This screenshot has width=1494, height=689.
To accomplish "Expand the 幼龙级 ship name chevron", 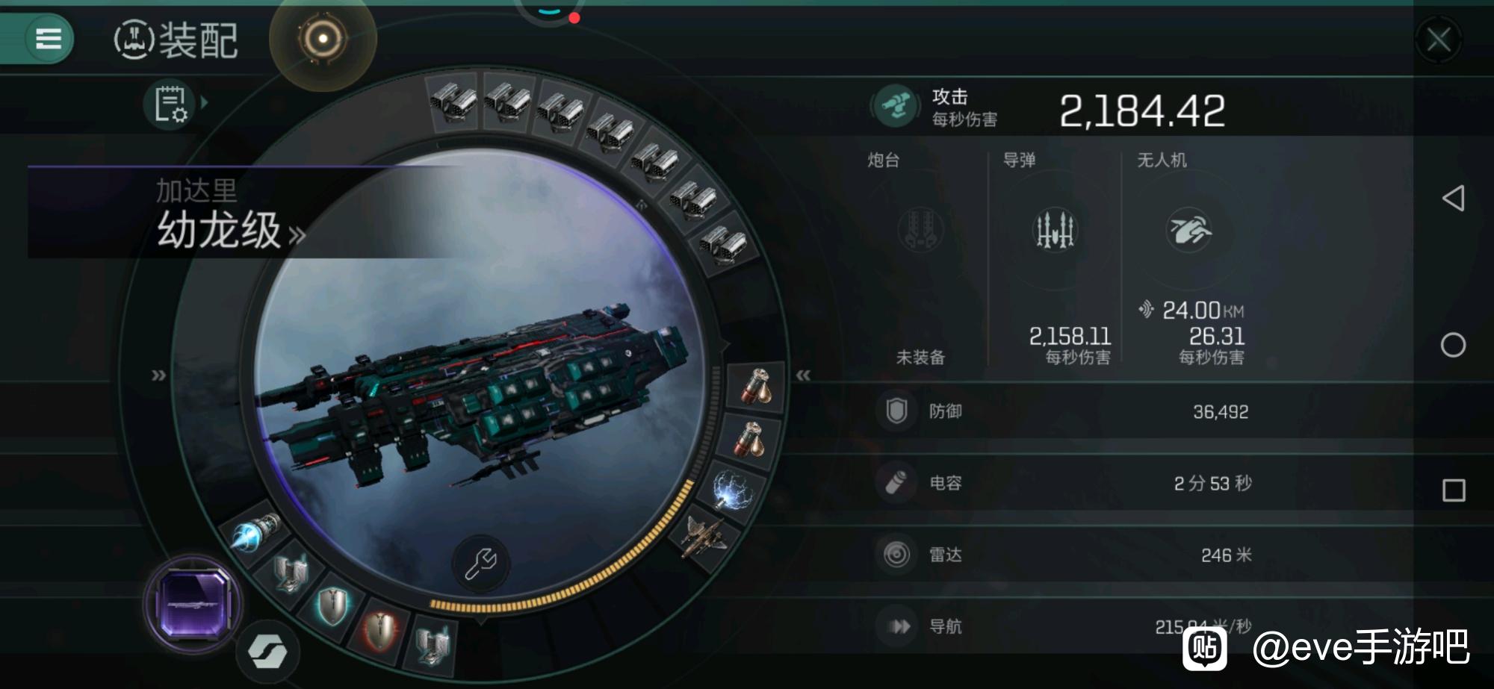I will (x=297, y=235).
